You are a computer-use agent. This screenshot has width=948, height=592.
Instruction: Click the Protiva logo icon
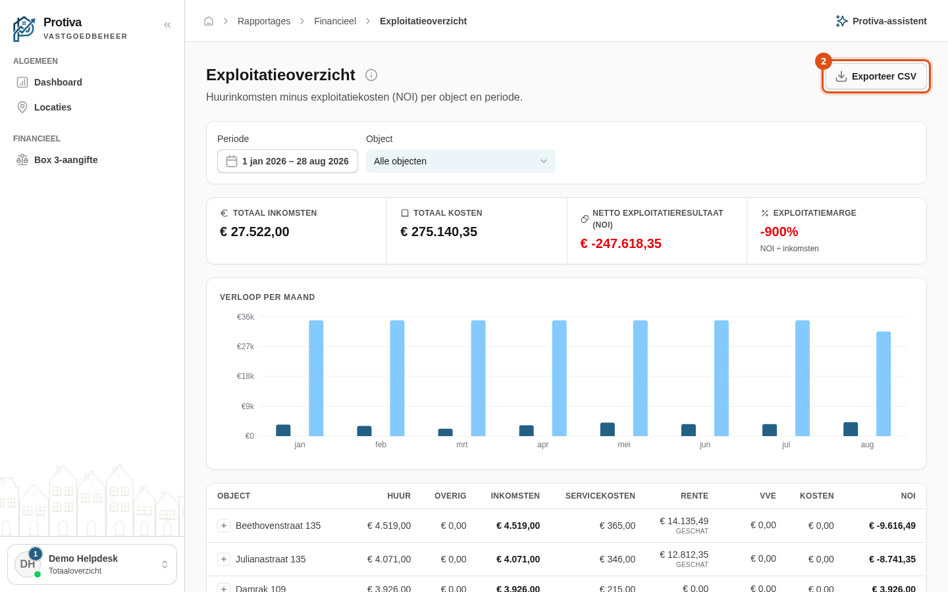24,29
